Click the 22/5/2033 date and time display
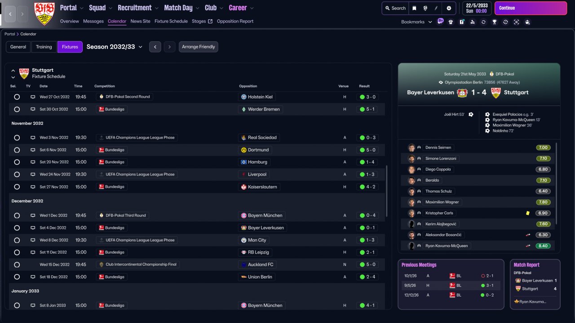The height and width of the screenshot is (323, 575). click(477, 8)
